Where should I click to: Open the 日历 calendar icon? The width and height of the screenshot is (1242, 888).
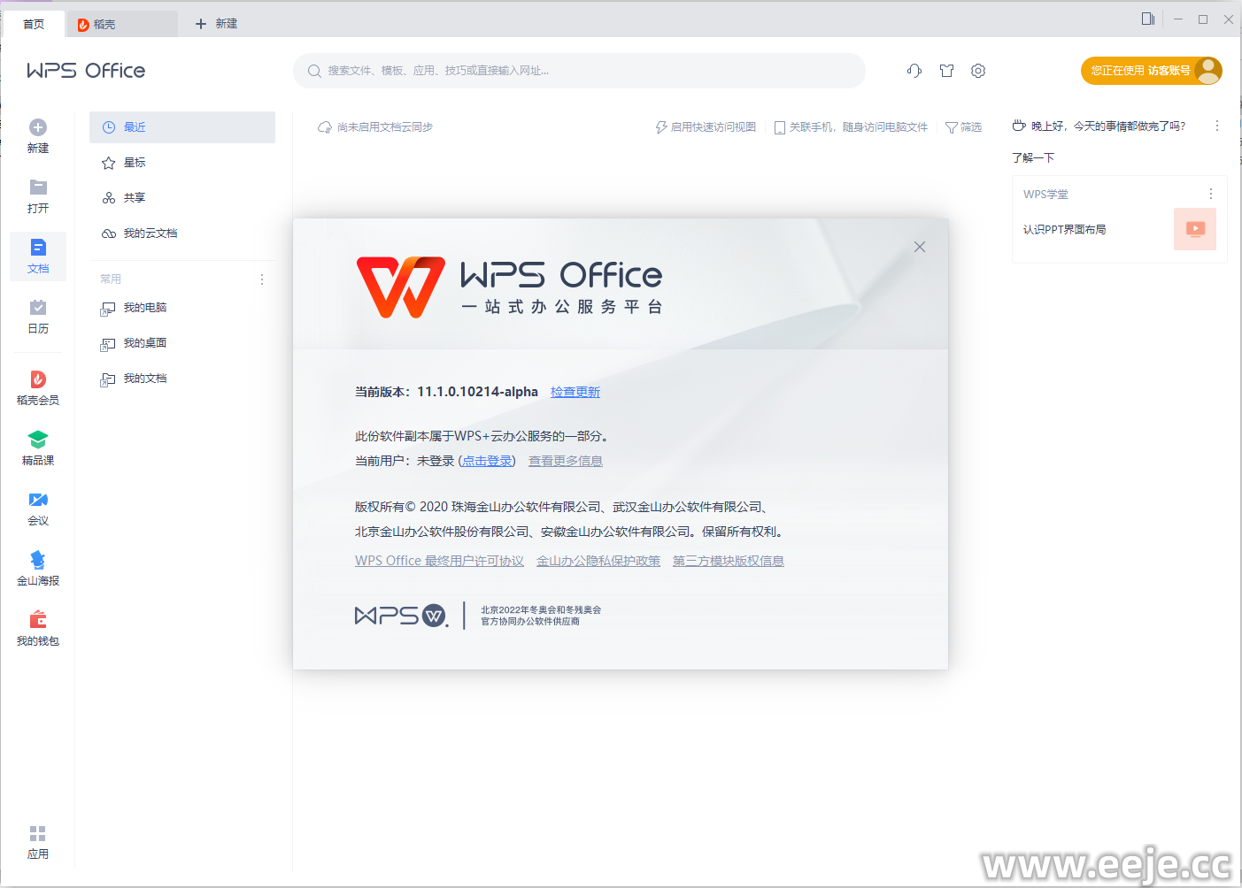pos(38,307)
